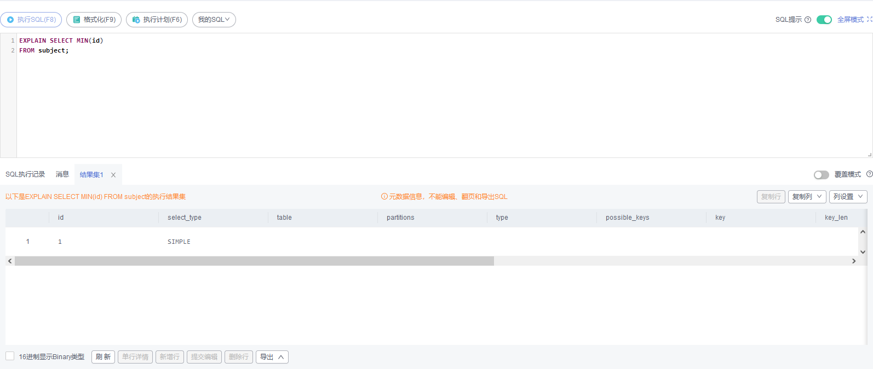
Task: Switch to the 消息 tab
Action: click(x=62, y=174)
